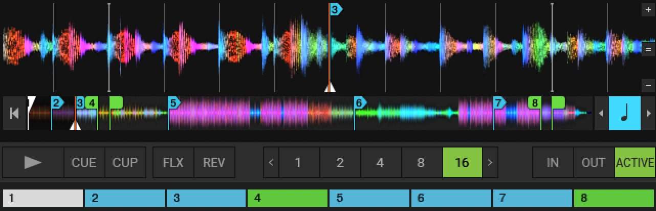Skip to track start icon
656x211 pixels.
point(14,113)
